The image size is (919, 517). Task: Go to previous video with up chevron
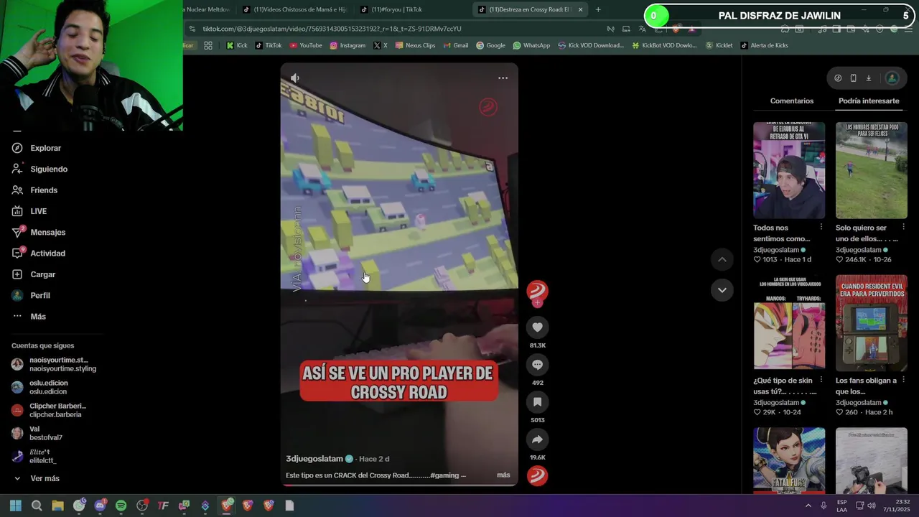pyautogui.click(x=722, y=259)
